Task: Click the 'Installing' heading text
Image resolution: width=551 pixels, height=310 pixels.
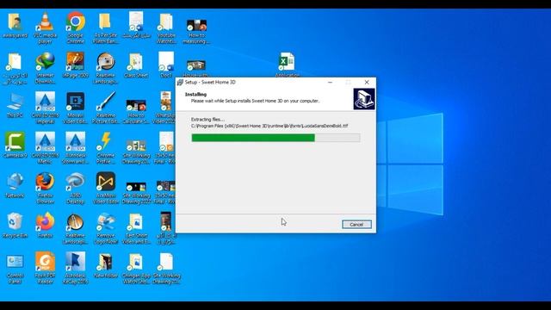Action: (195, 94)
